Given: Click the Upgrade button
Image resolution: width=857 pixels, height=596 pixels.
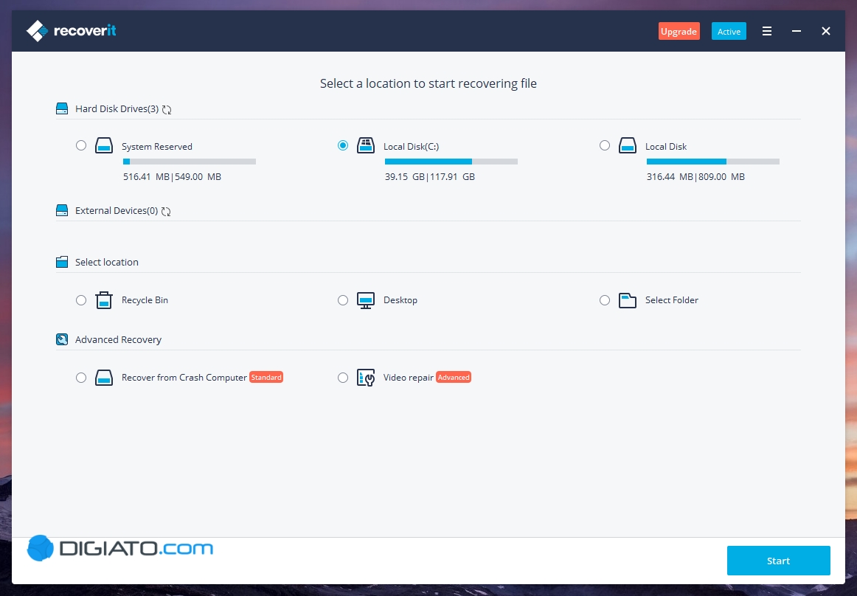Looking at the screenshot, I should coord(679,31).
